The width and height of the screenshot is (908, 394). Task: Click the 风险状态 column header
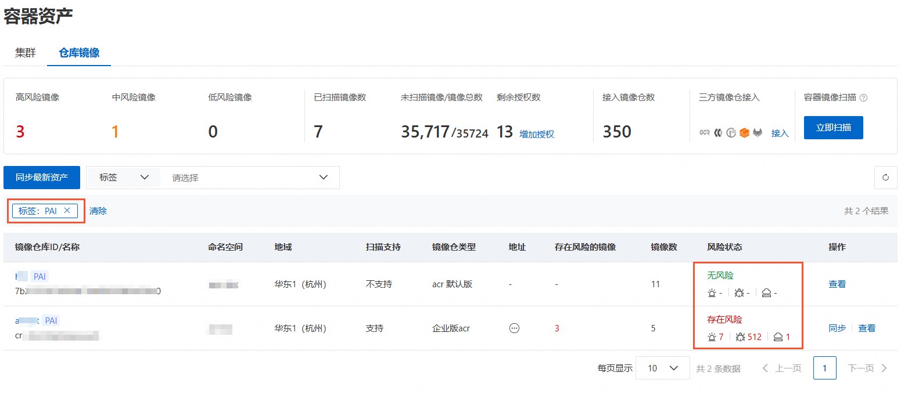(724, 247)
